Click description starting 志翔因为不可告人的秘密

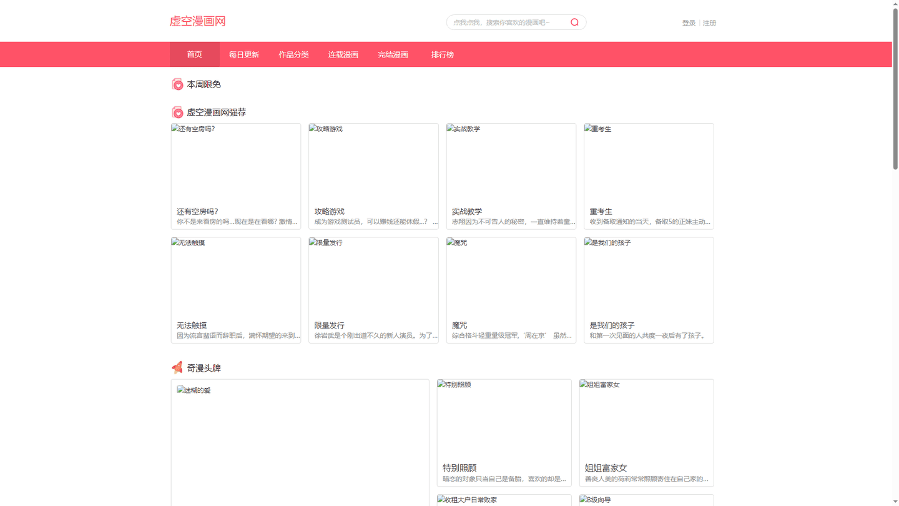(x=513, y=222)
